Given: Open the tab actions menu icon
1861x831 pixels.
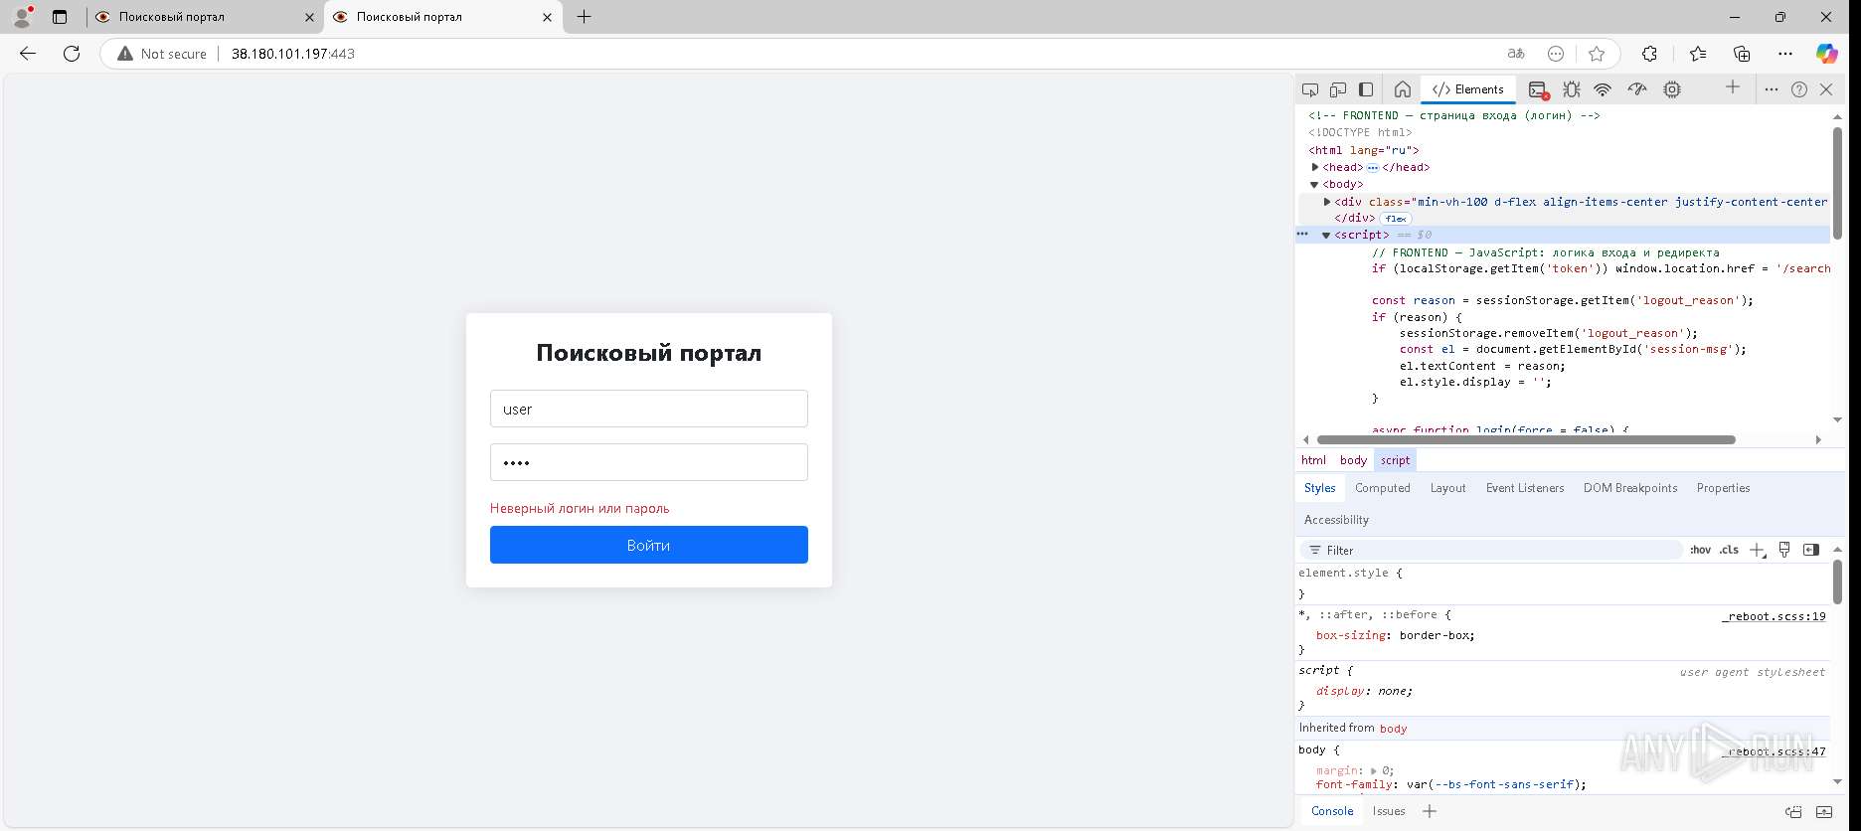Looking at the screenshot, I should tap(60, 17).
